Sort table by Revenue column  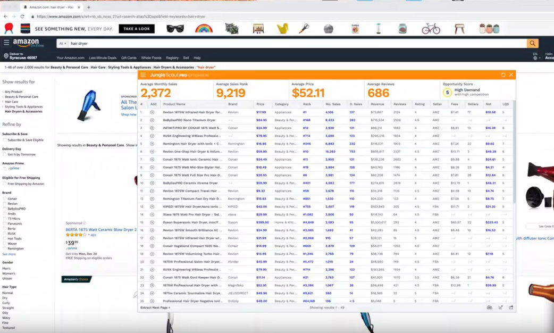pos(377,104)
